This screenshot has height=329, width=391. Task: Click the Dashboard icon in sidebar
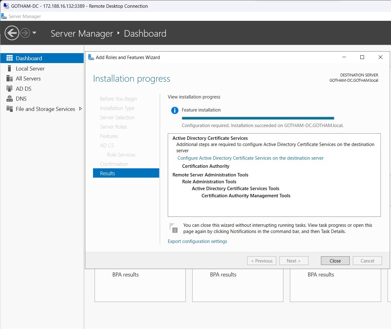pyautogui.click(x=10, y=58)
